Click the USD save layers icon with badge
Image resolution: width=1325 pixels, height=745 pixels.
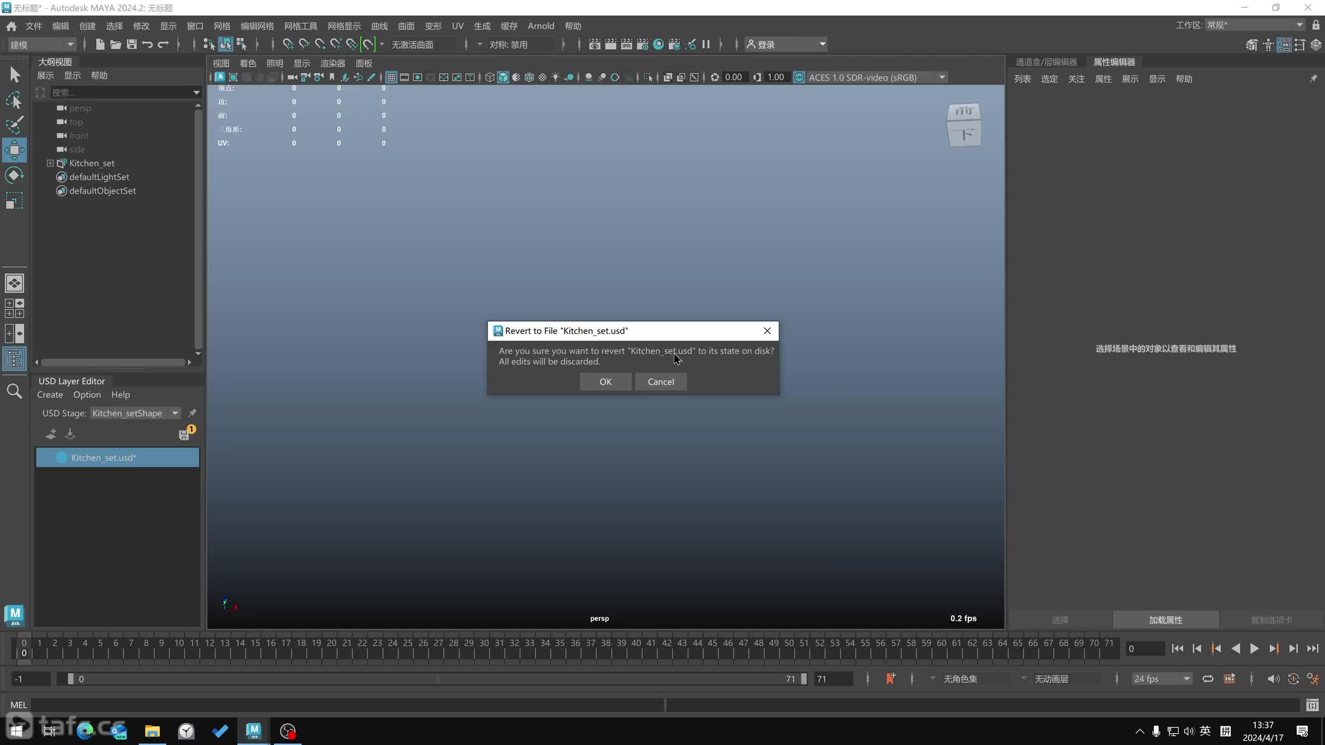pos(186,433)
